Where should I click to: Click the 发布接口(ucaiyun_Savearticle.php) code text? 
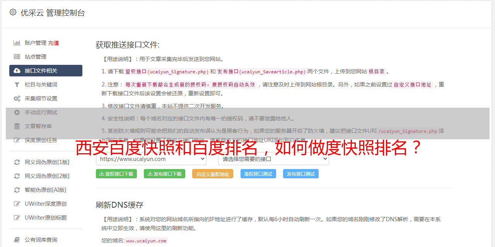tap(261, 71)
